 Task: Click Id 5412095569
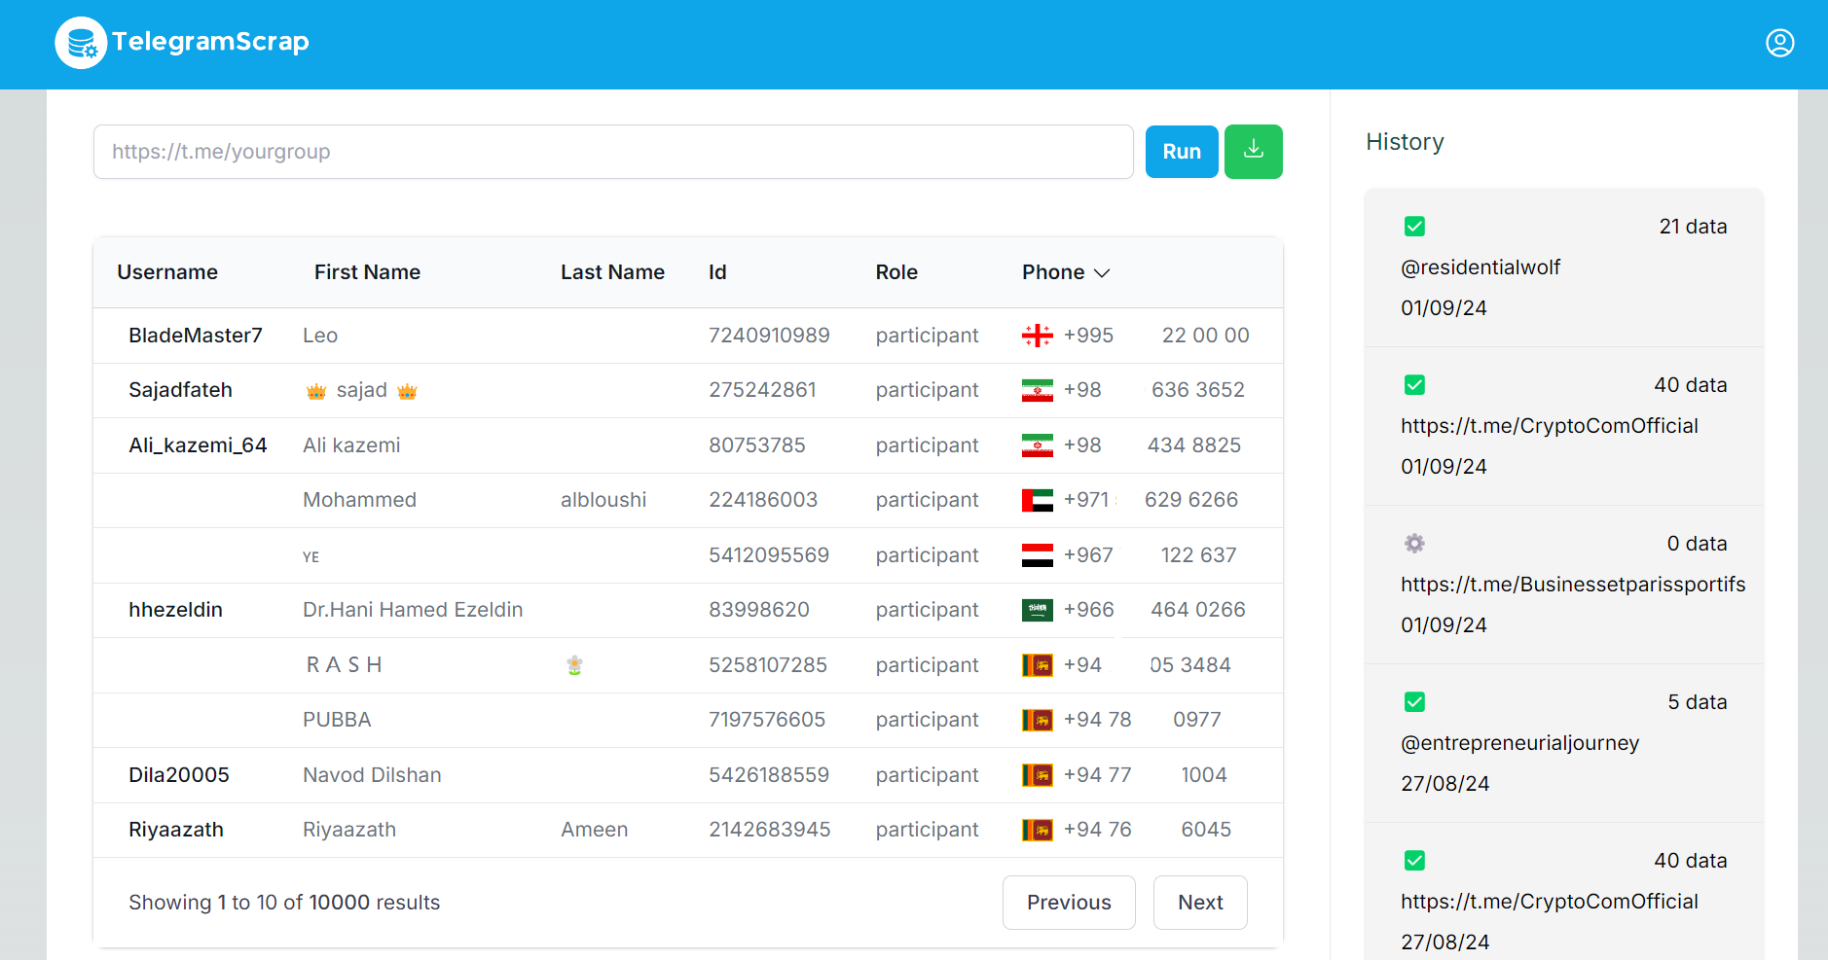769,555
